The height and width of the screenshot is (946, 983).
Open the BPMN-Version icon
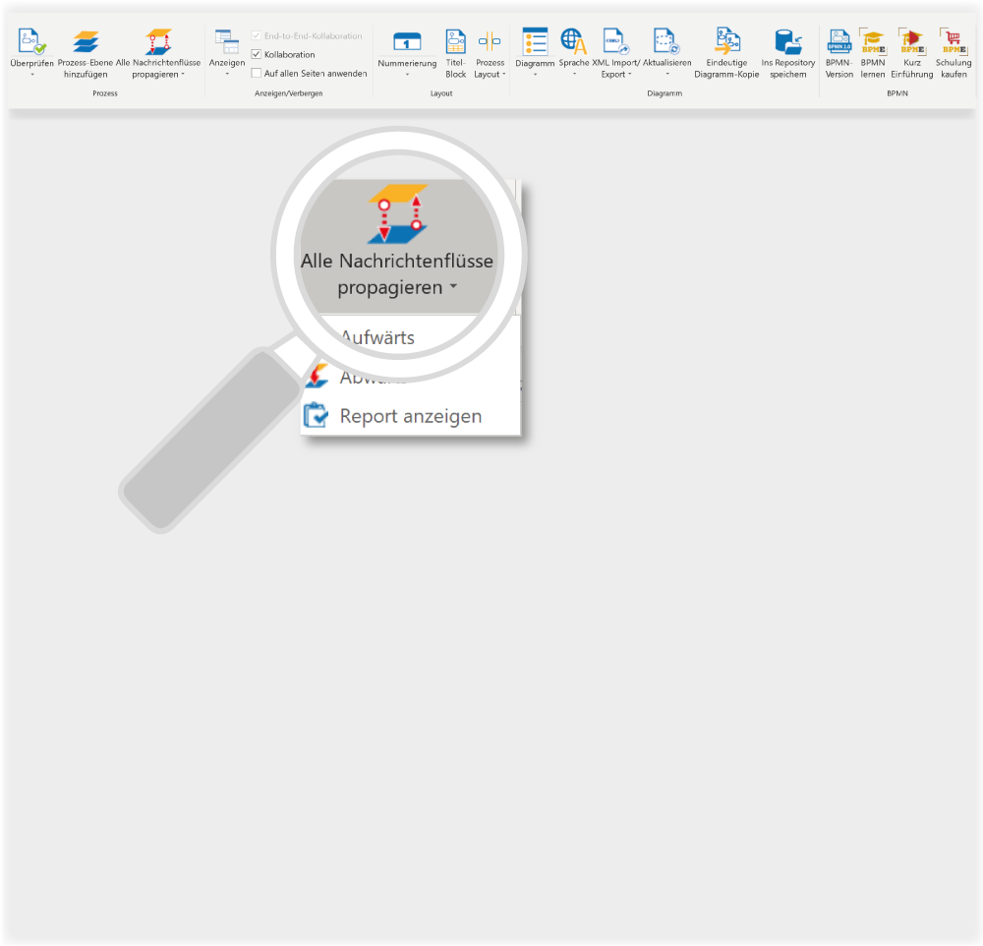pos(838,41)
